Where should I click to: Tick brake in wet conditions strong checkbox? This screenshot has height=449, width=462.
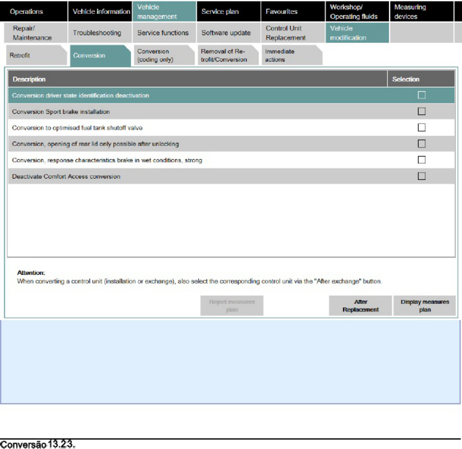[x=422, y=160]
